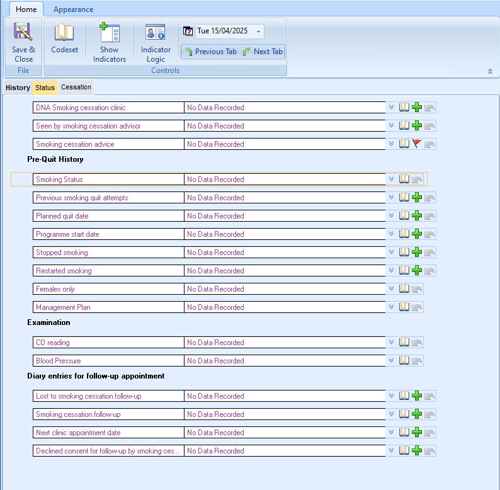Expand Smoking cessation follow-up chevron
This screenshot has height=490, width=500.
coord(391,414)
